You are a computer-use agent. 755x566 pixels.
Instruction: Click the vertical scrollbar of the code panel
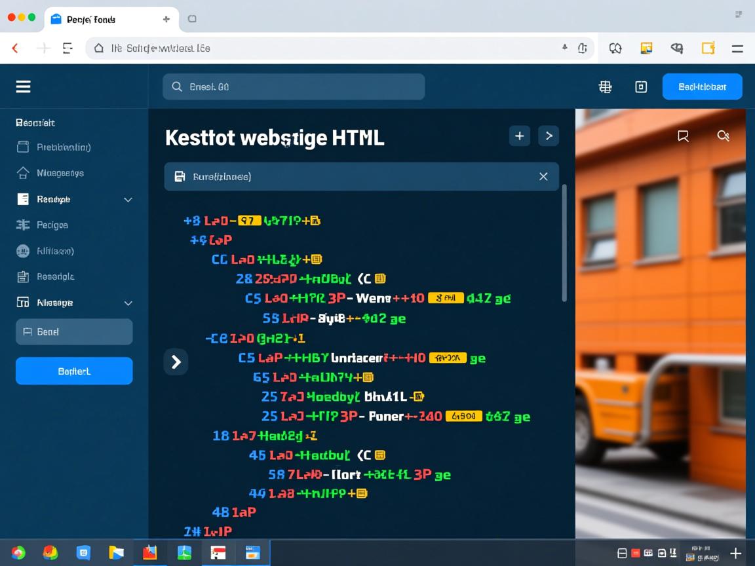[564, 242]
